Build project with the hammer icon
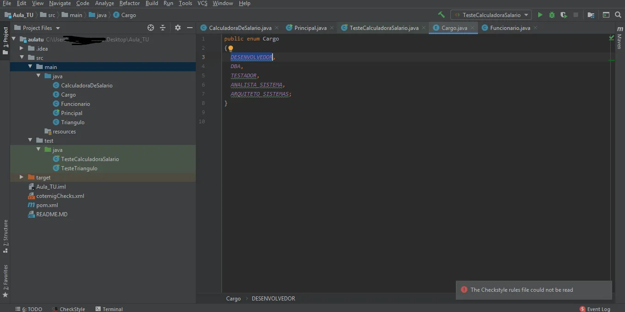This screenshot has width=625, height=312. [x=442, y=15]
